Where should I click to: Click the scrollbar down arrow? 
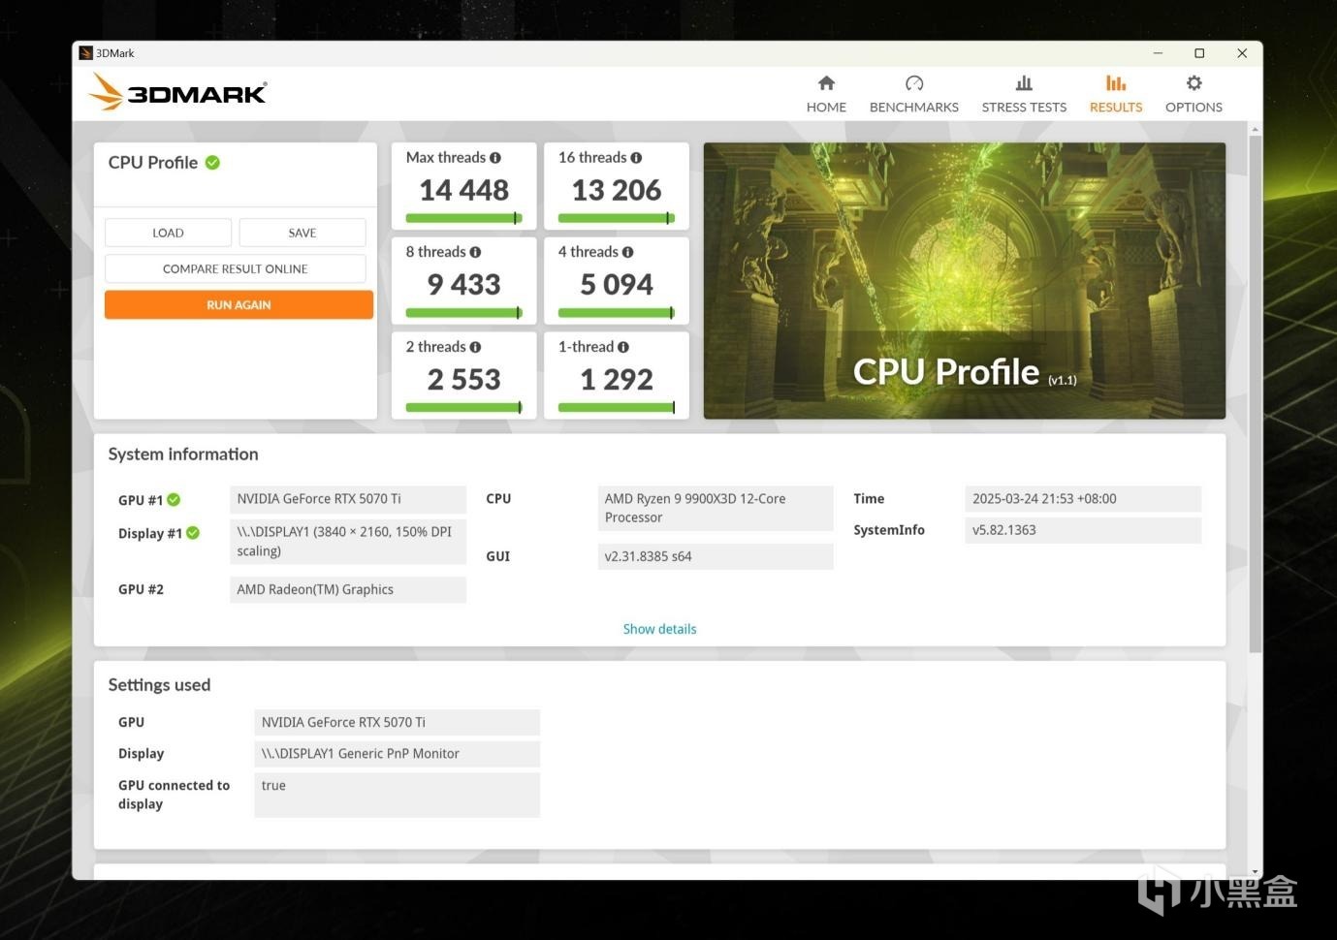(1256, 872)
